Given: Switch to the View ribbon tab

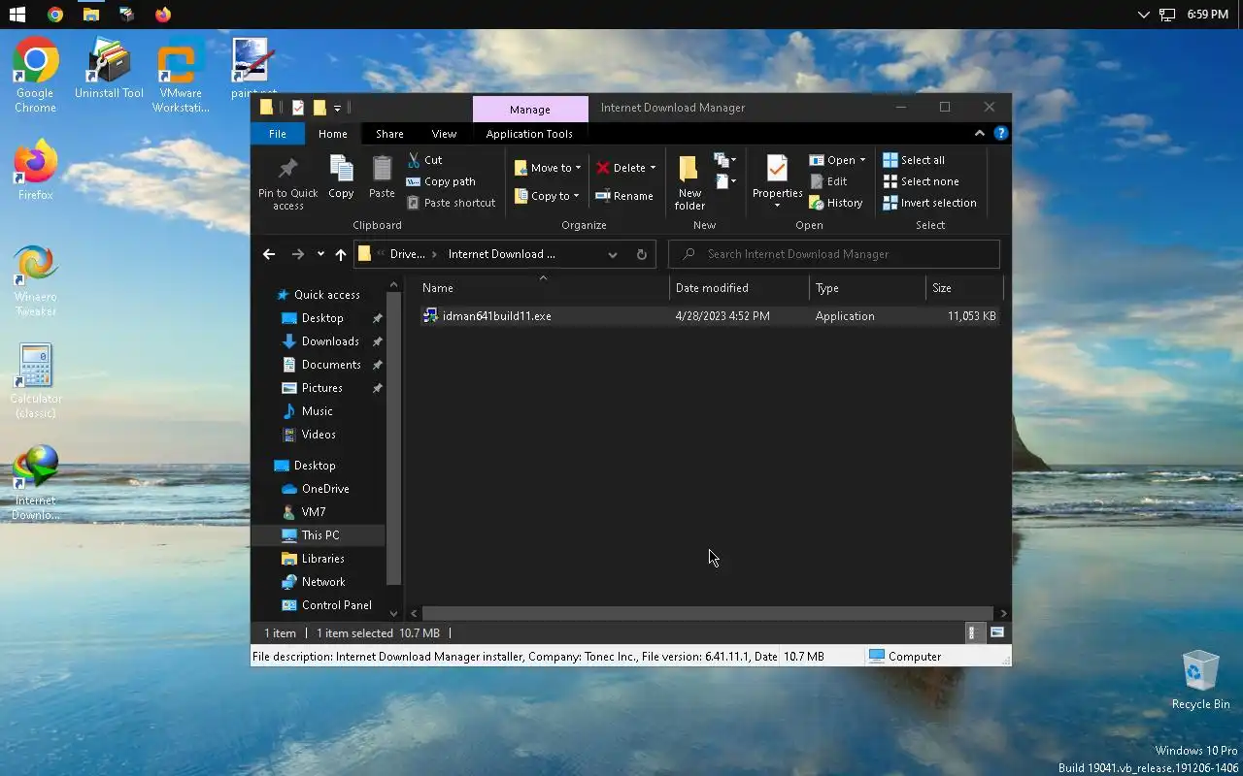Looking at the screenshot, I should pos(444,134).
